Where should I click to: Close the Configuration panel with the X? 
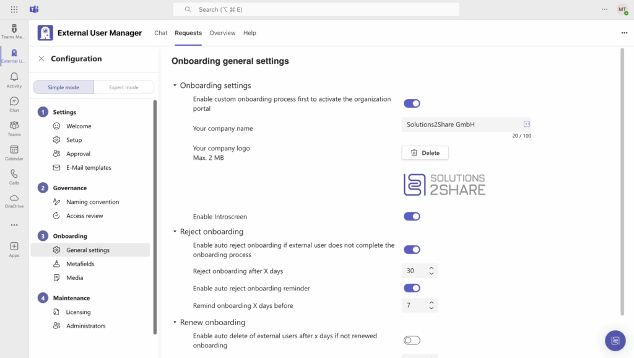click(41, 59)
